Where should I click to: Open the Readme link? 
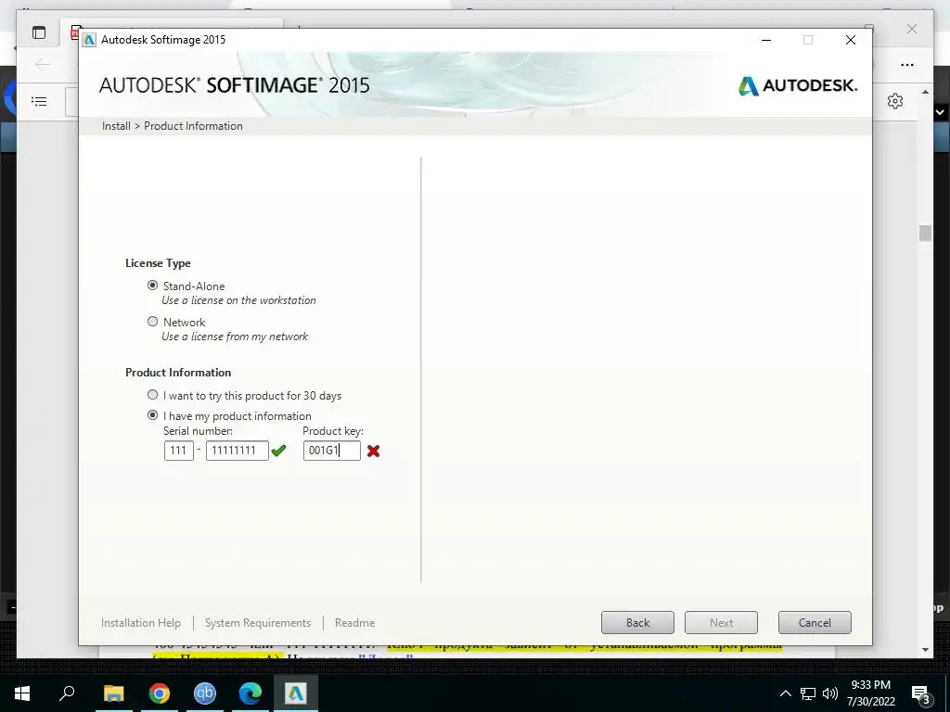tap(354, 622)
